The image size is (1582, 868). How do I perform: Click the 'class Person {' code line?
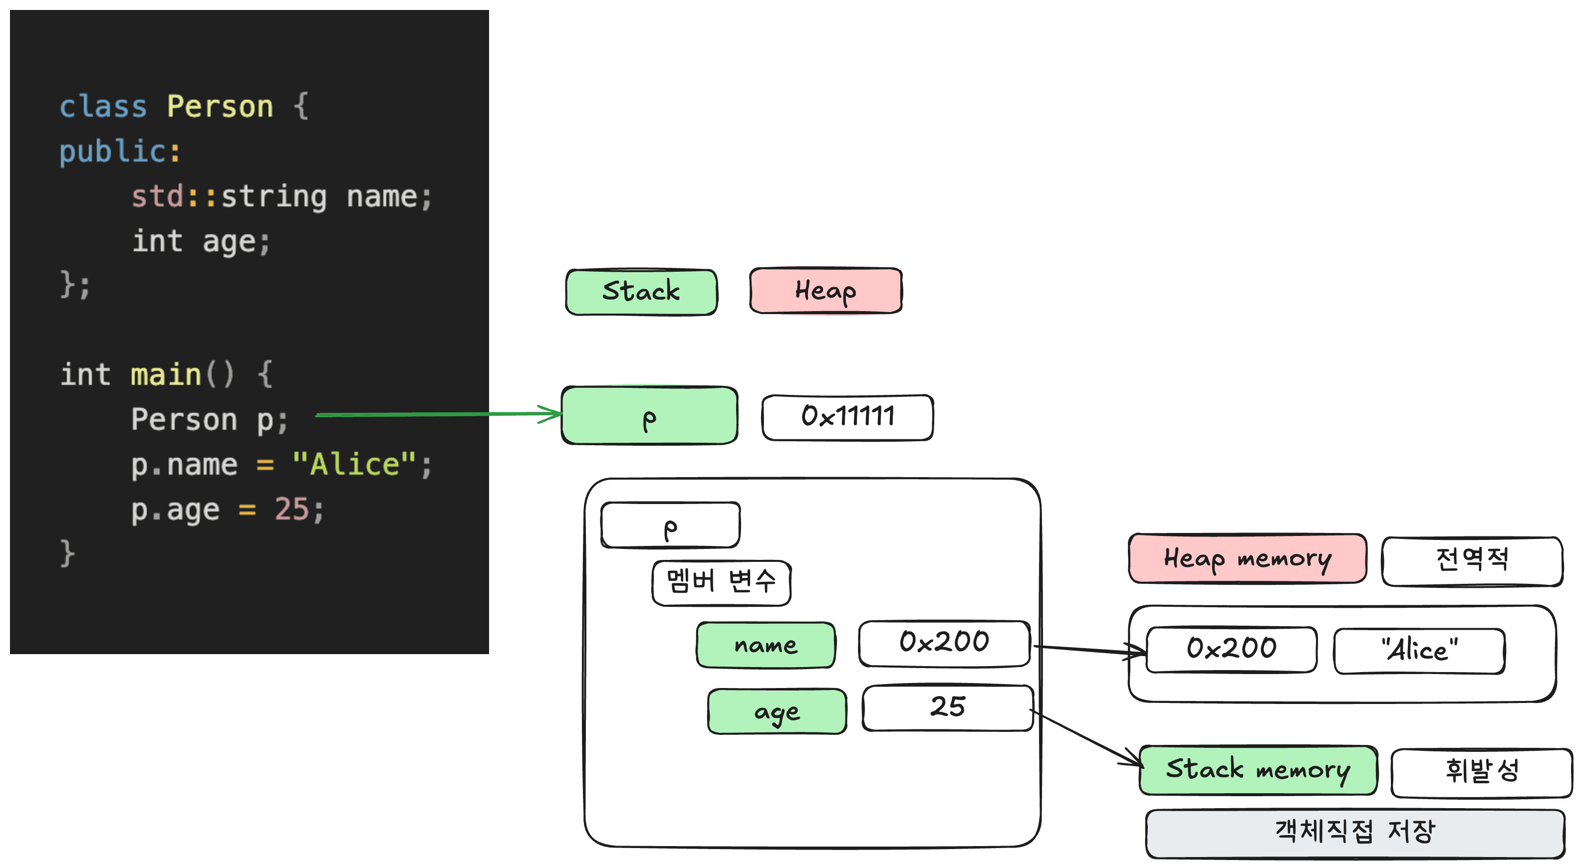tap(184, 107)
